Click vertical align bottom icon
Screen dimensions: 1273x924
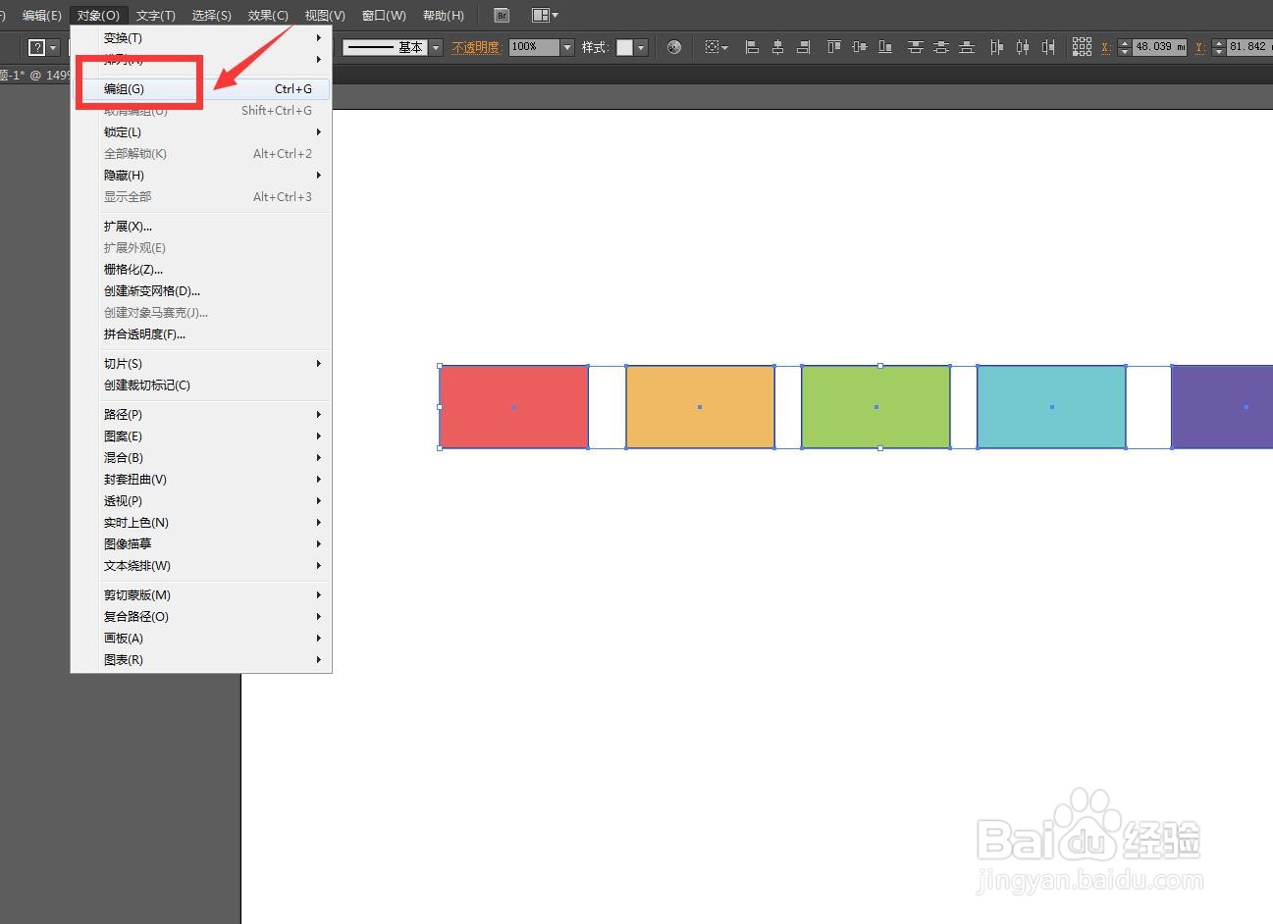click(x=885, y=47)
